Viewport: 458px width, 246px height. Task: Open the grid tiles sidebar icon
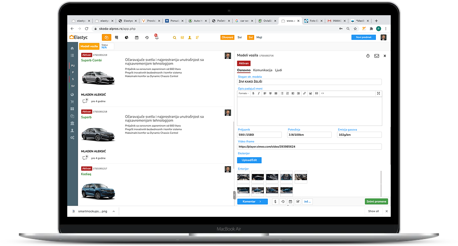click(x=72, y=109)
